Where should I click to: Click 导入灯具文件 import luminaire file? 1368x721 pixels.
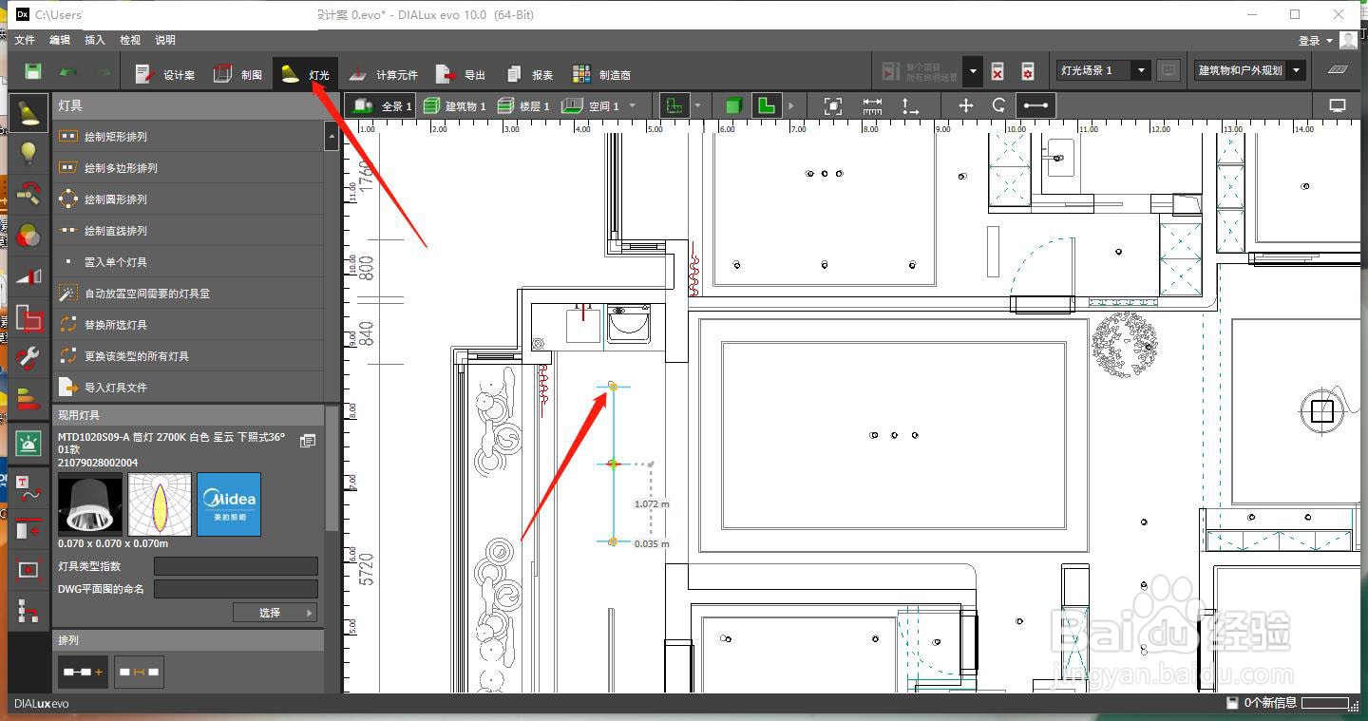click(x=188, y=388)
